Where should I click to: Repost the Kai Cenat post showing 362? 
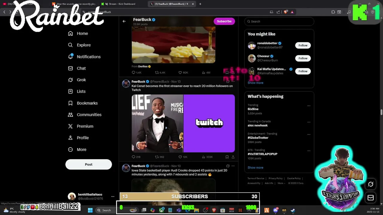pyautogui.click(x=159, y=157)
